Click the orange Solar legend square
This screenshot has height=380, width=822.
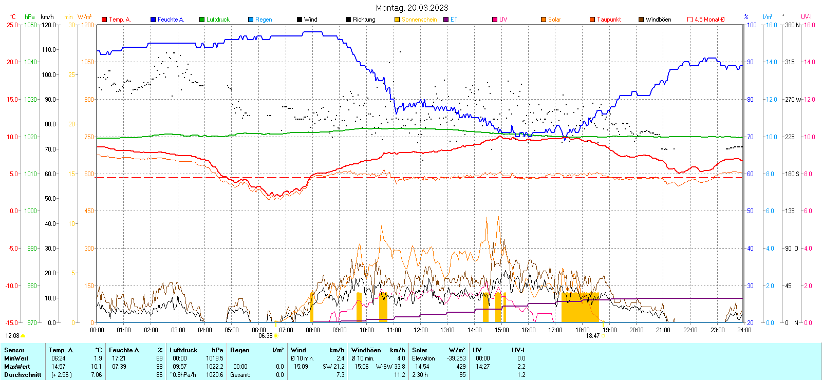tap(544, 20)
